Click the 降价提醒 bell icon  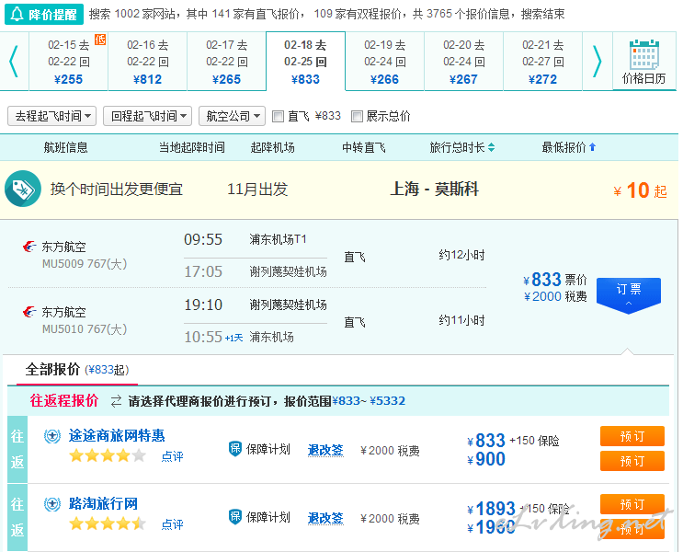[x=17, y=14]
